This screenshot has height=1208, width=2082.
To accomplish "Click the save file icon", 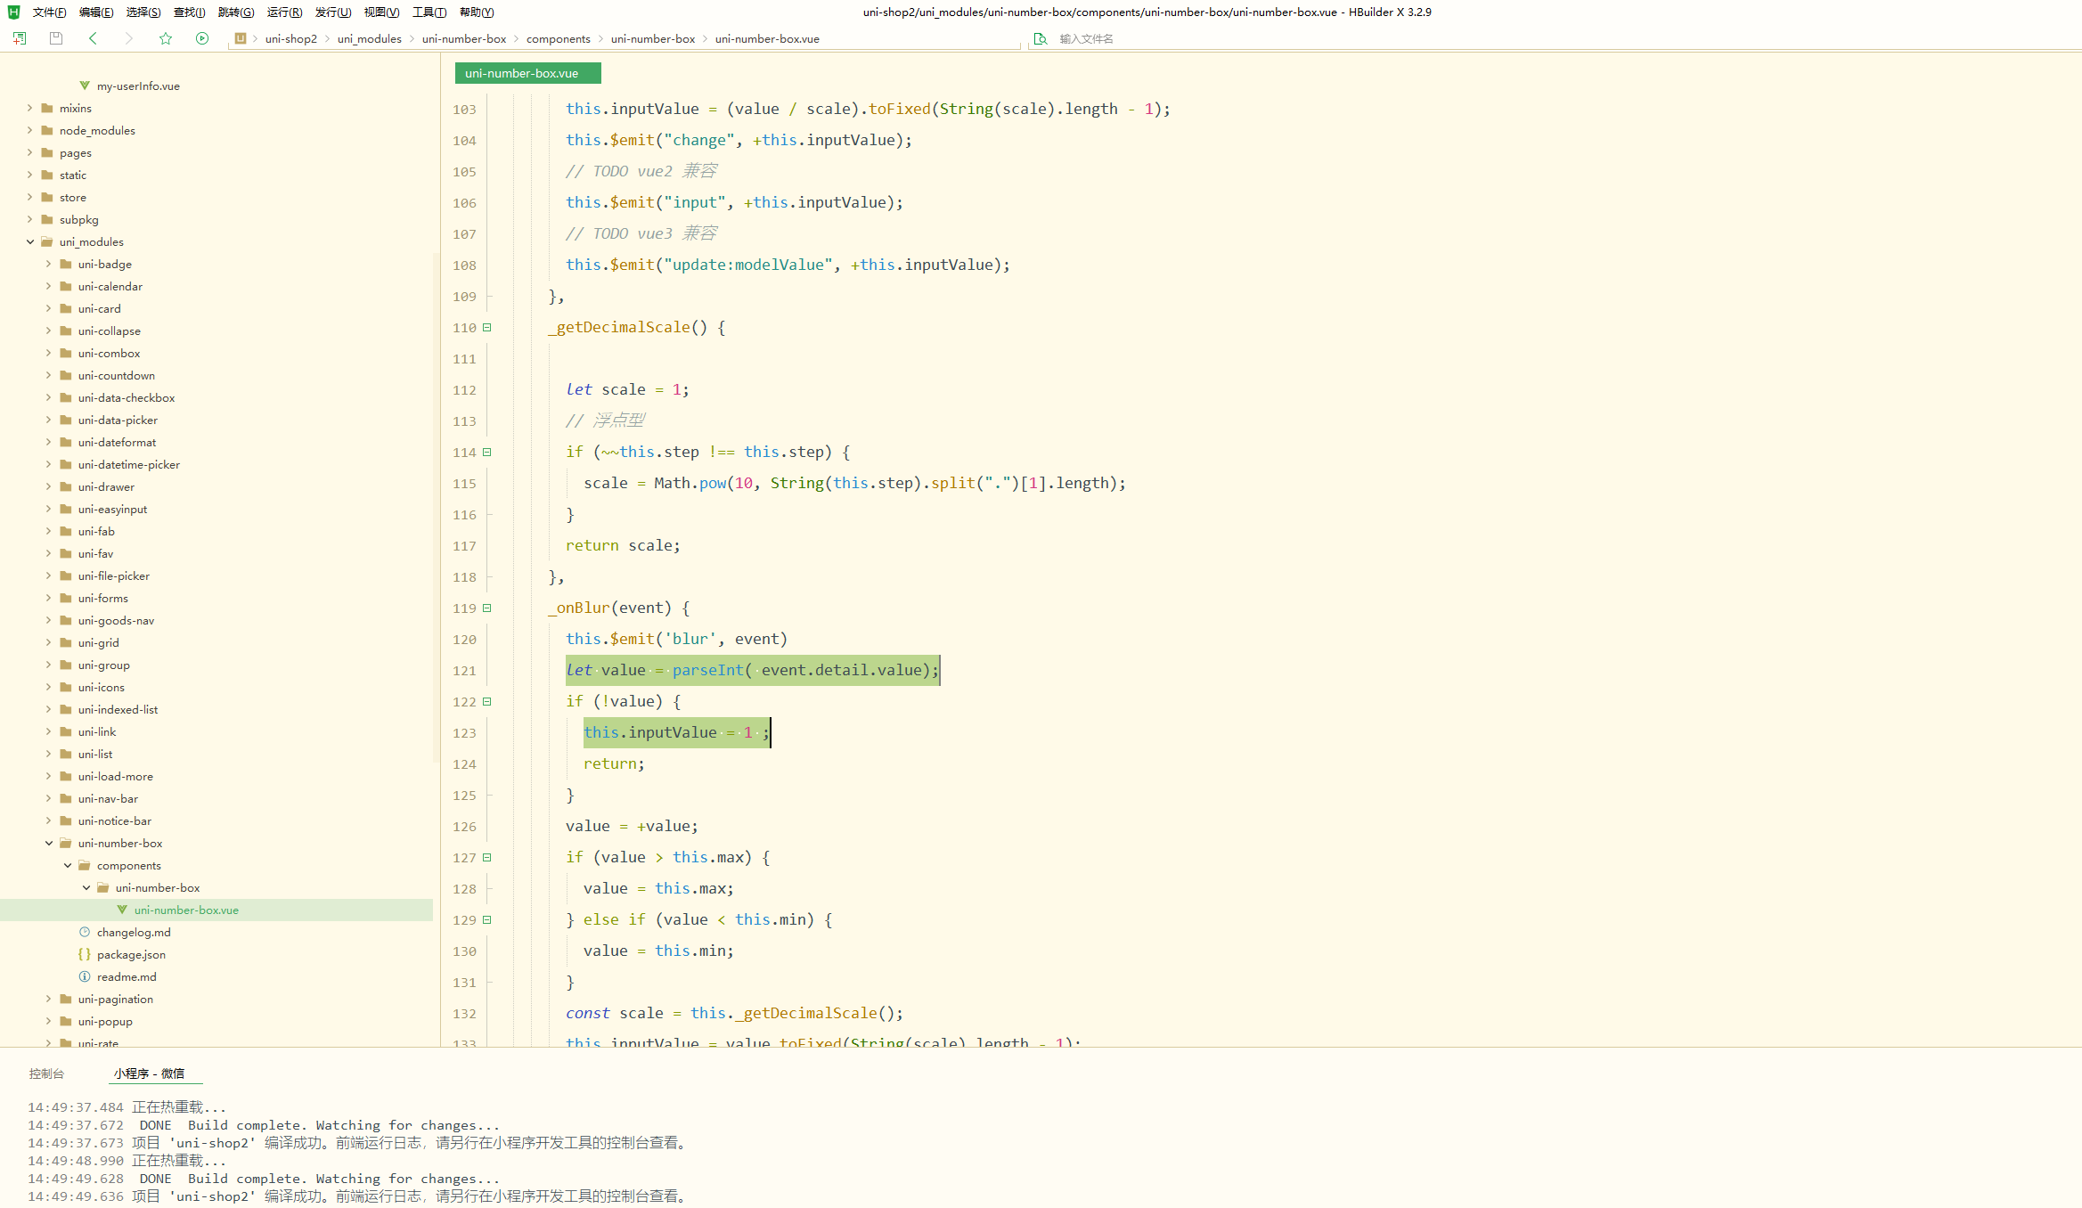I will tap(56, 38).
